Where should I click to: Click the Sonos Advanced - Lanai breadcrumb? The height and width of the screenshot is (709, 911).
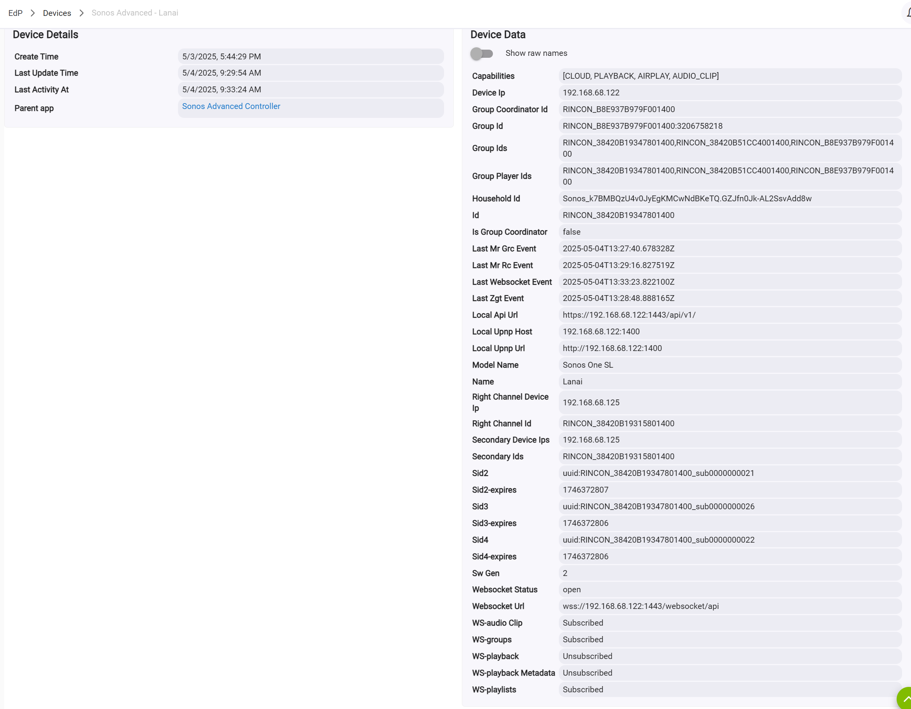135,13
